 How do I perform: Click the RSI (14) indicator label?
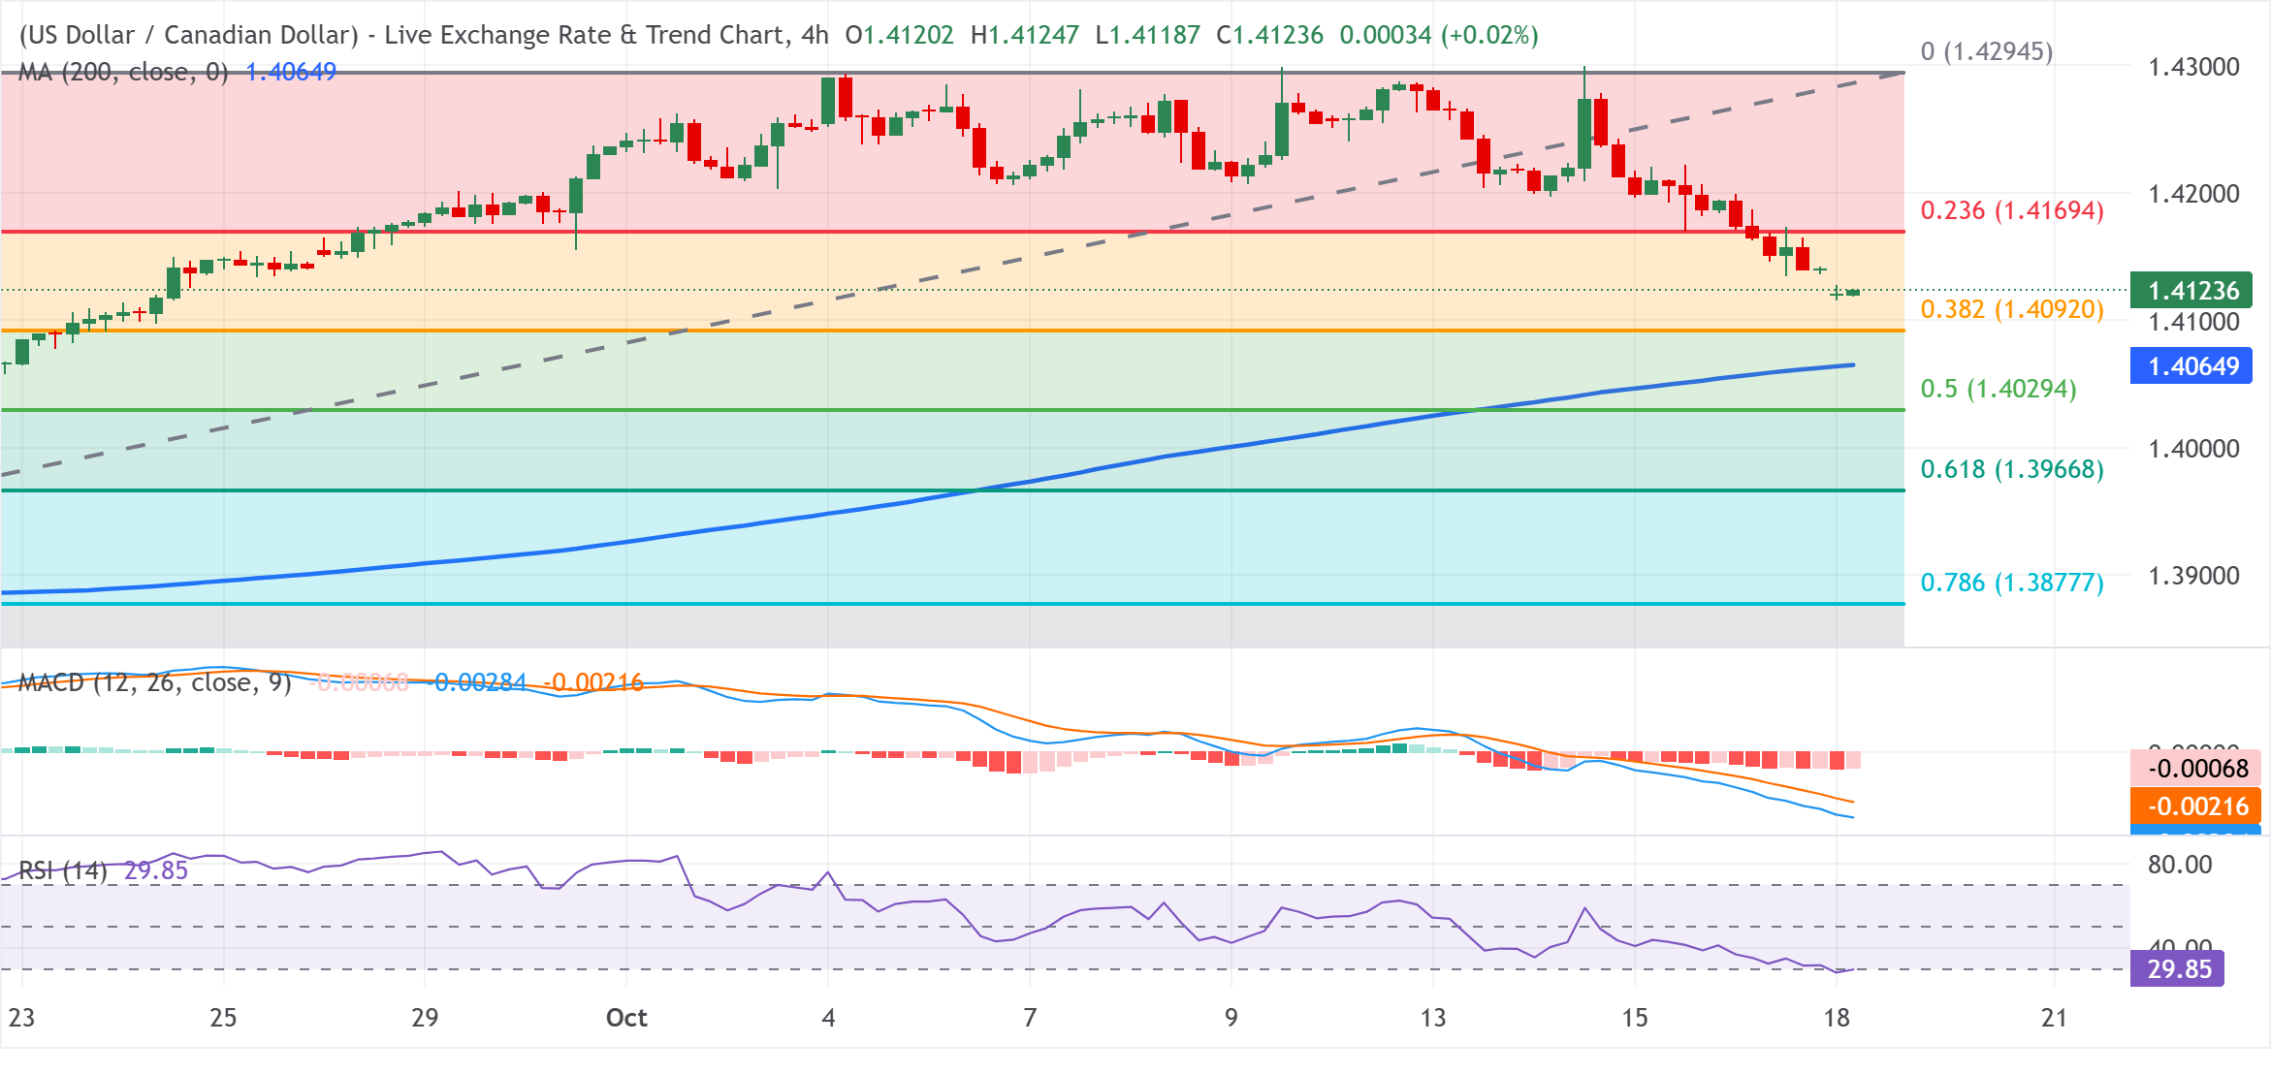pyautogui.click(x=63, y=870)
